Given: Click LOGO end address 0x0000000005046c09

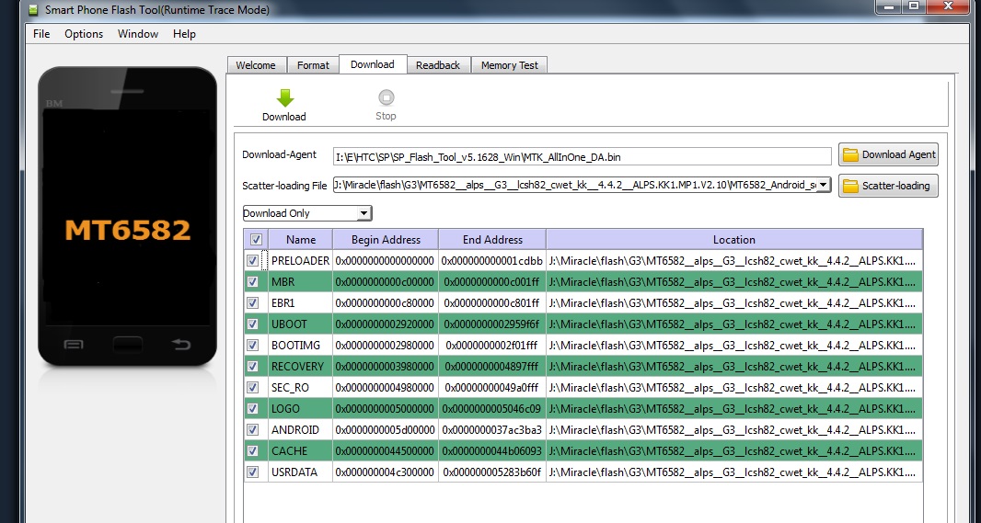Looking at the screenshot, I should tap(492, 409).
